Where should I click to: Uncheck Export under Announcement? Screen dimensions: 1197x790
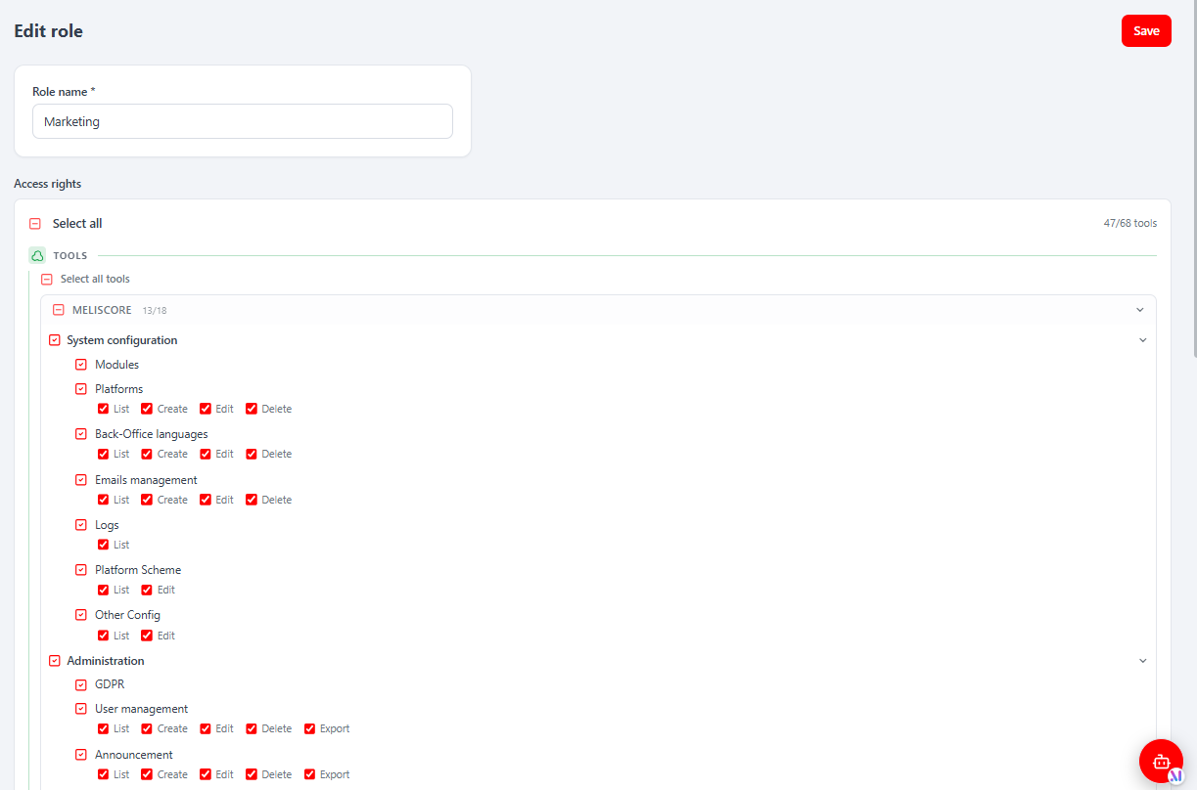point(310,774)
